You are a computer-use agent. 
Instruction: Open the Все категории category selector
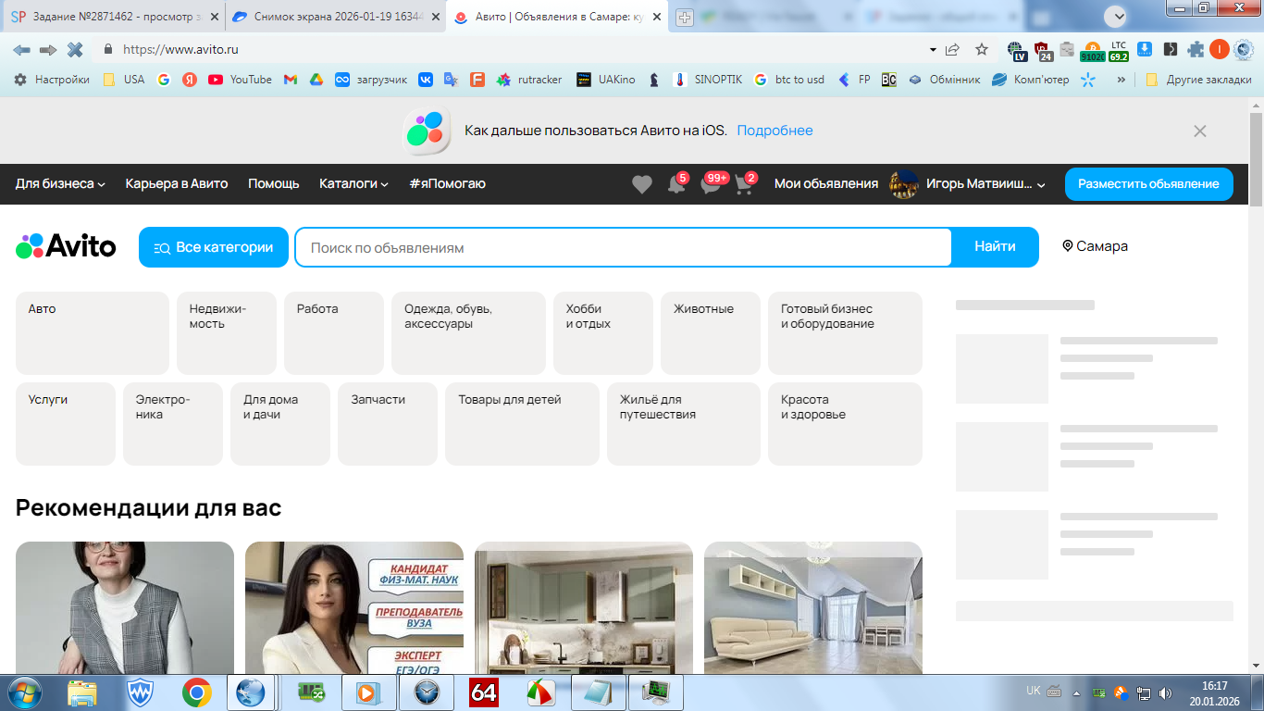click(x=214, y=247)
